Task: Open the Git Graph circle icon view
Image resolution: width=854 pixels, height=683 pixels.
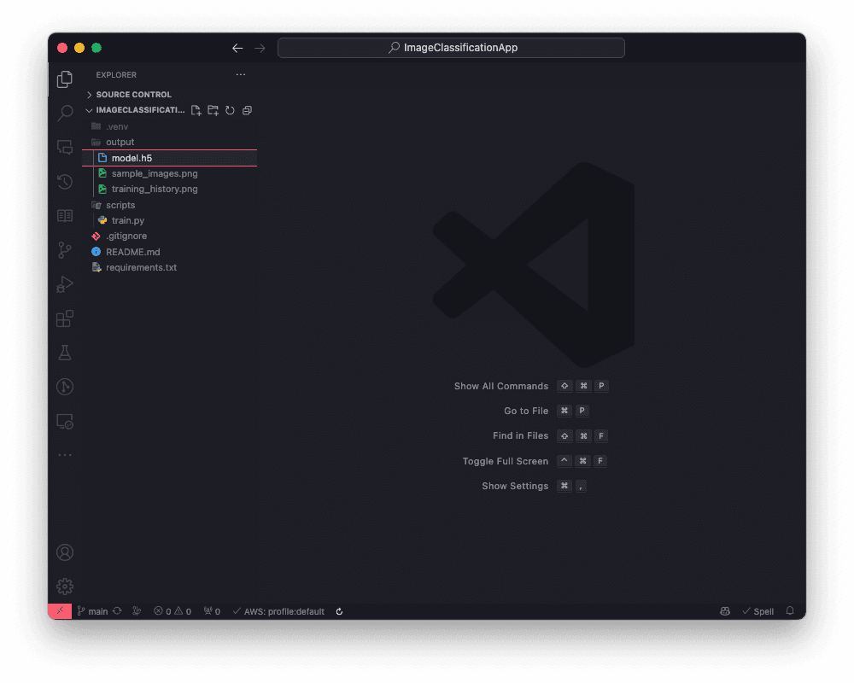Action: pos(65,387)
